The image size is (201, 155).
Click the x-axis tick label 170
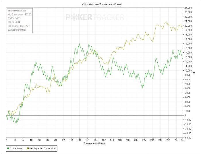112,140
